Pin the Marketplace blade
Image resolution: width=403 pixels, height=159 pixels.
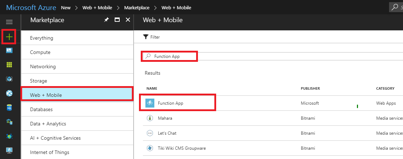[106, 20]
